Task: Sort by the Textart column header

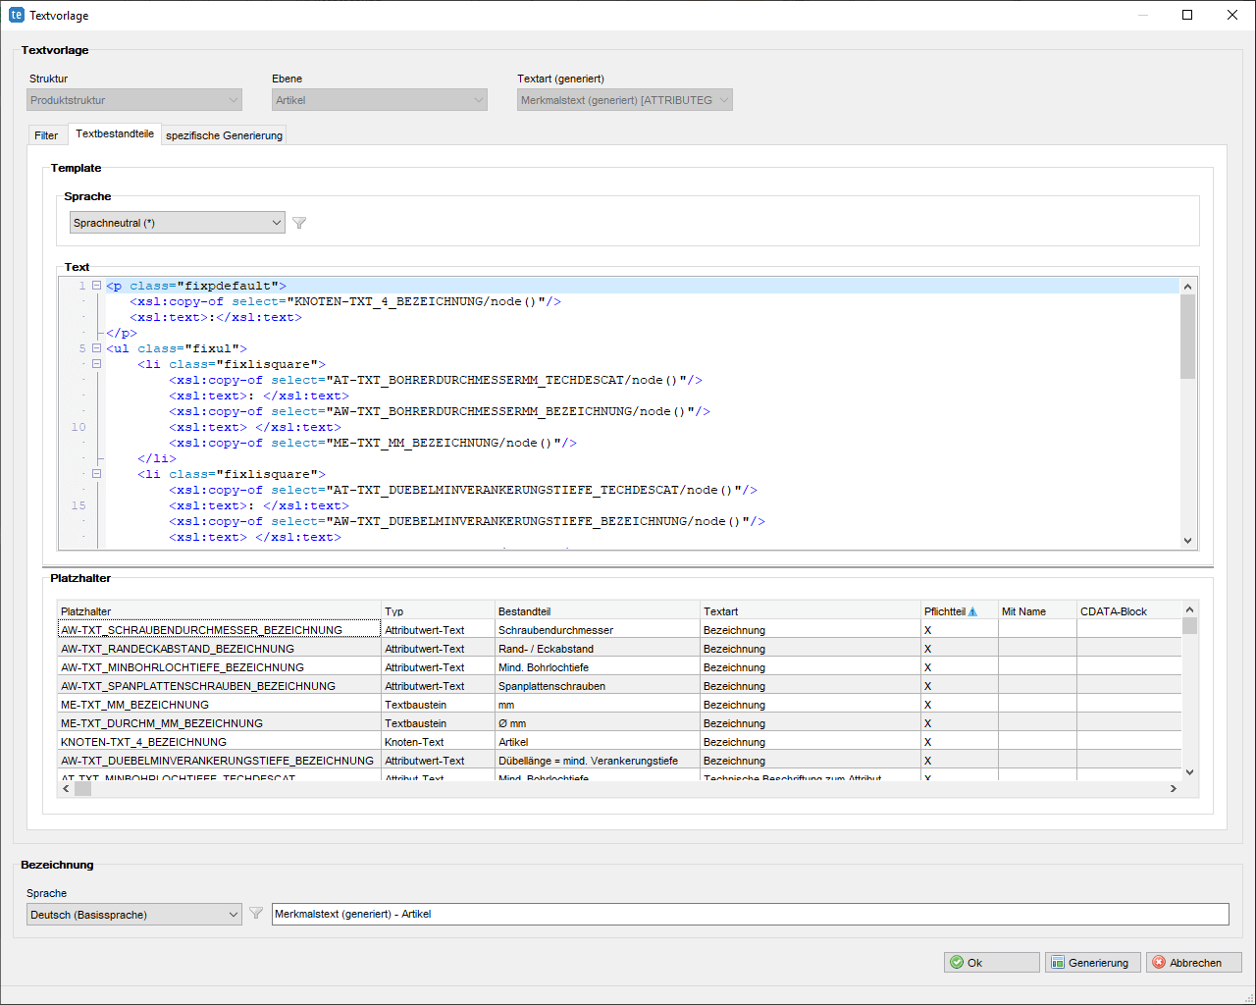Action: pyautogui.click(x=810, y=611)
